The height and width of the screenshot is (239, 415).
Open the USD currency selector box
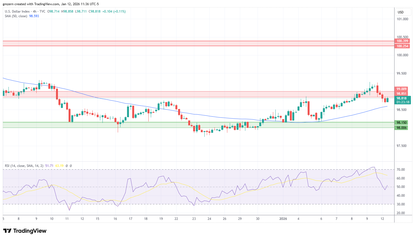(403, 12)
